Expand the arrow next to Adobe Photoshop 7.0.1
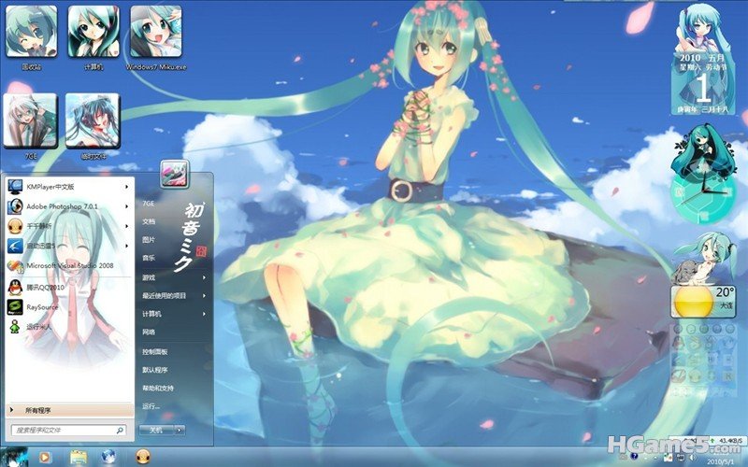Image resolution: width=748 pixels, height=467 pixels. coord(127,206)
